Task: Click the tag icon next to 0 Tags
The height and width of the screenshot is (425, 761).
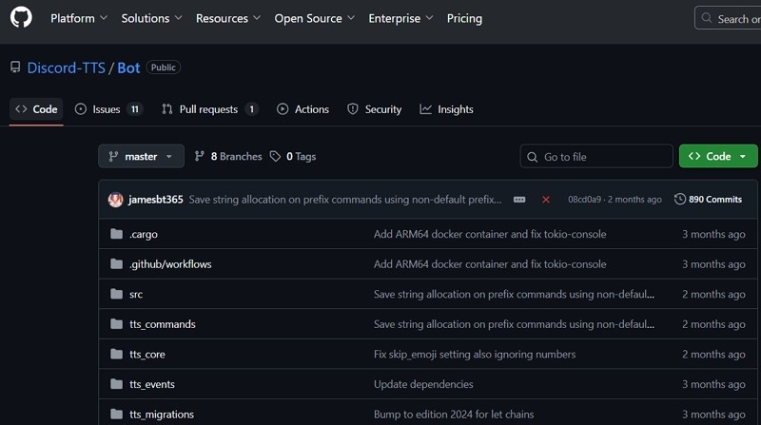Action: 275,156
